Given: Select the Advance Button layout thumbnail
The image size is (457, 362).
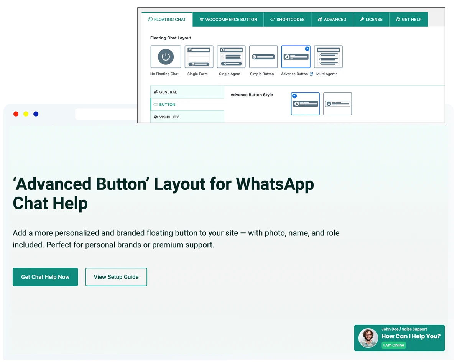Looking at the screenshot, I should click(x=296, y=57).
